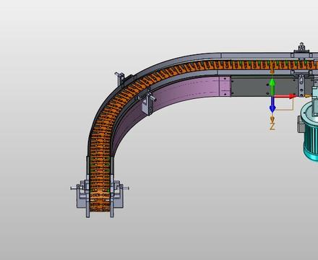Viewport: 318px width, 260px height.
Task: Select the blue downward triad axis arrow
Action: (x=272, y=105)
